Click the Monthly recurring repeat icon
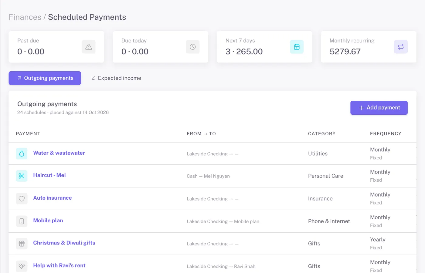This screenshot has height=273, width=425. 401,47
